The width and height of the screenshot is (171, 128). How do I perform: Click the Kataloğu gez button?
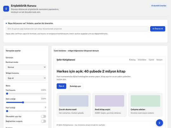(x=75, y=86)
